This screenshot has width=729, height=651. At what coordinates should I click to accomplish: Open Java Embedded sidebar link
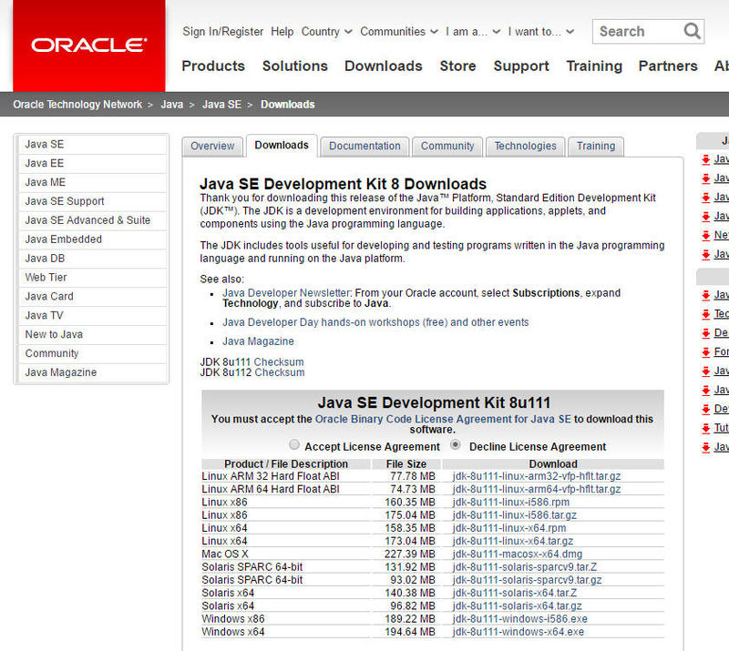pyautogui.click(x=92, y=239)
